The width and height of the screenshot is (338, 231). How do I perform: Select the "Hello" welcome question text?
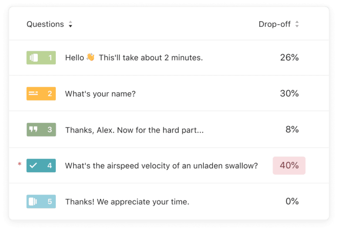134,58
